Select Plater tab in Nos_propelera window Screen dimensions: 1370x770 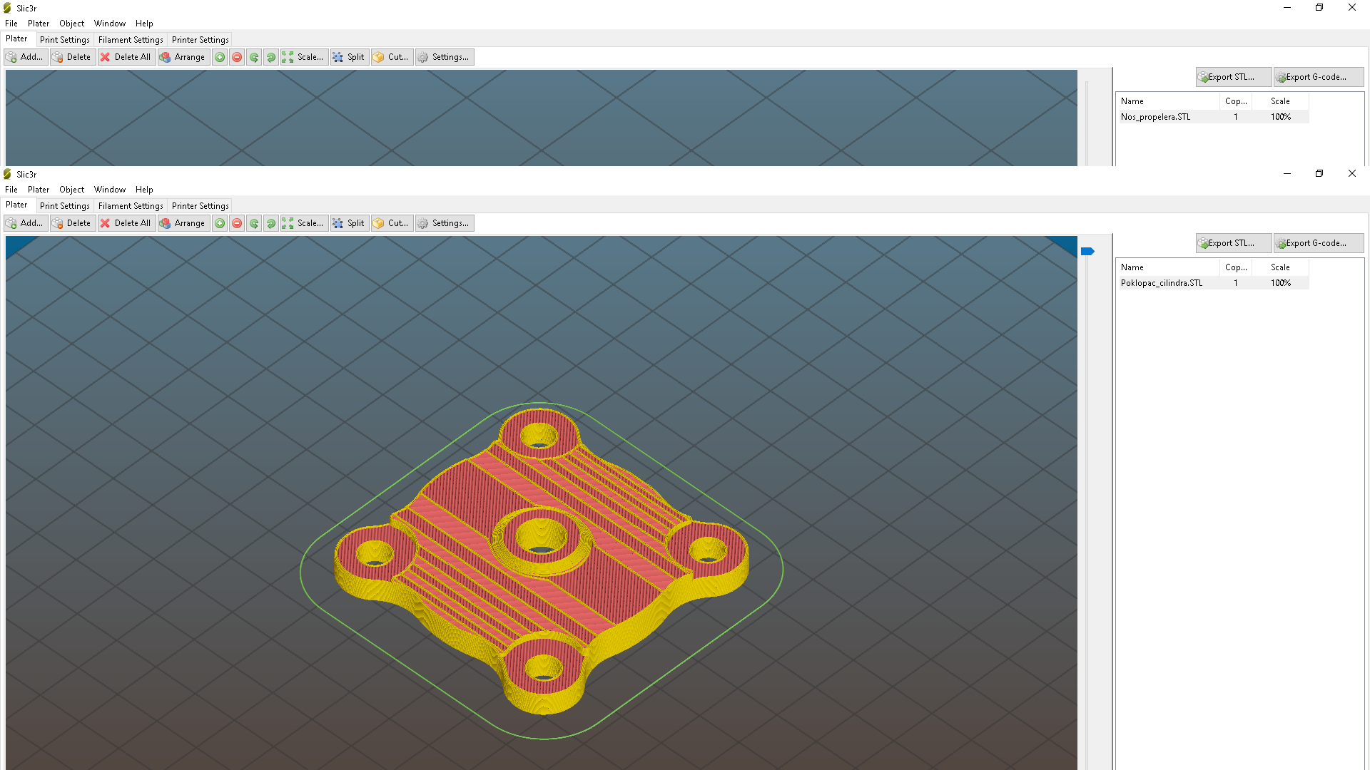click(17, 39)
